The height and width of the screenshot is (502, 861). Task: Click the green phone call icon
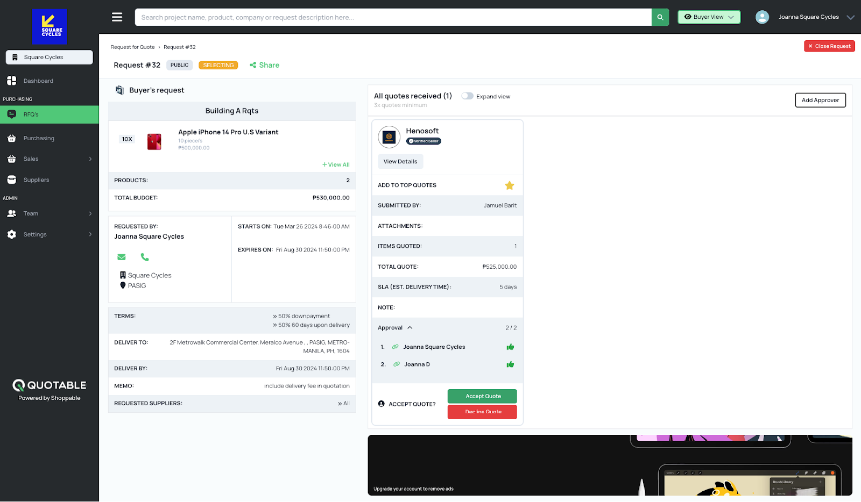pos(145,257)
